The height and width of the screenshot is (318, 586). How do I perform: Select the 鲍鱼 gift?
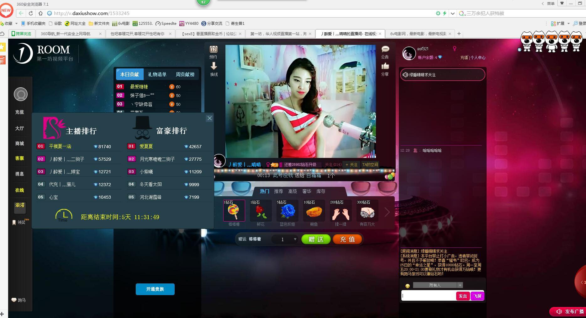click(x=314, y=210)
